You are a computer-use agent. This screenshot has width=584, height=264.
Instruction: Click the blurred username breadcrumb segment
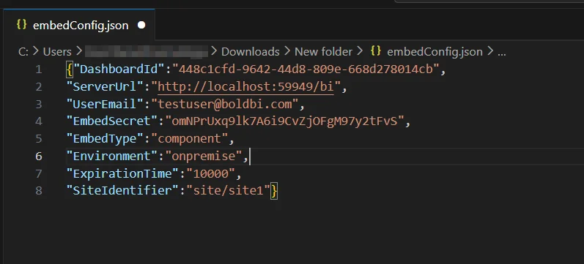coord(147,52)
